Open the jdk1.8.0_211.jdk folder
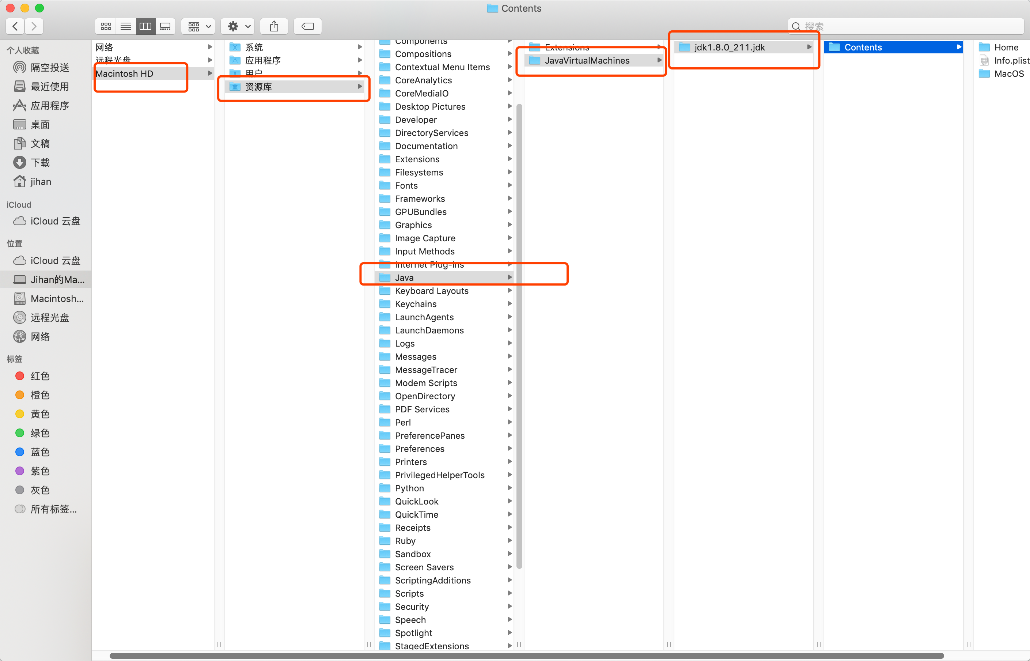The width and height of the screenshot is (1030, 661). [729, 47]
